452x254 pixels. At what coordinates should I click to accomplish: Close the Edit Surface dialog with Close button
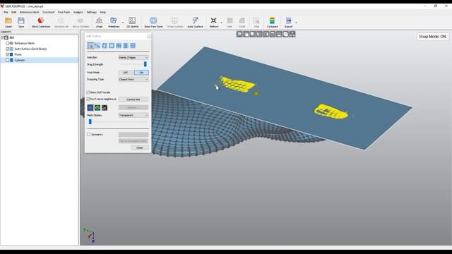pos(140,147)
